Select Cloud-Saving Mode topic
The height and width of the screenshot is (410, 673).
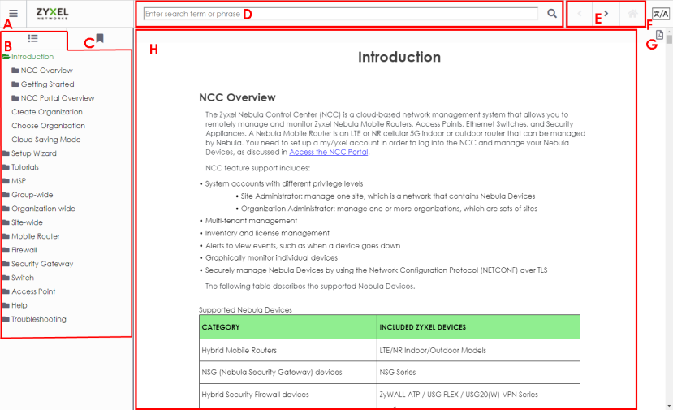pos(45,140)
